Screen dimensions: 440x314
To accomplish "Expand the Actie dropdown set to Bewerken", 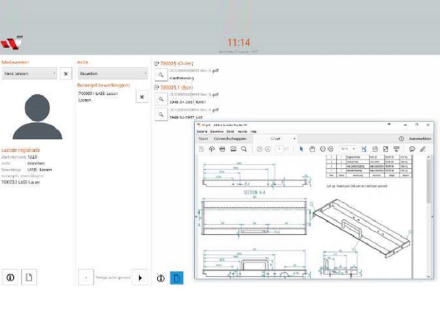I will coord(112,73).
